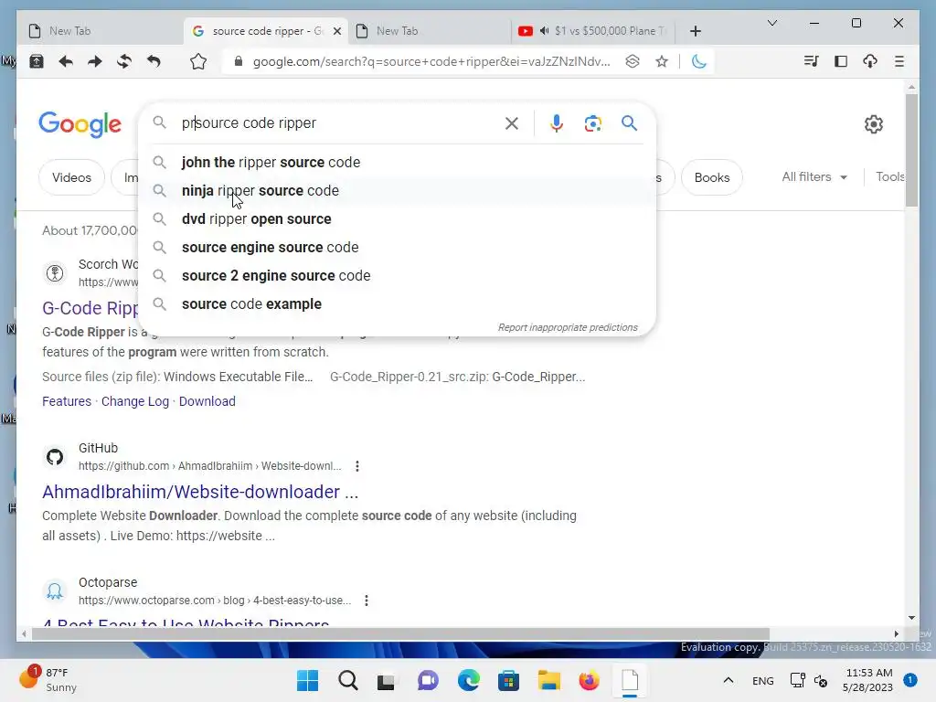Screen dimensions: 936x702
Task: Switch to the first New Tab
Action: [x=100, y=31]
